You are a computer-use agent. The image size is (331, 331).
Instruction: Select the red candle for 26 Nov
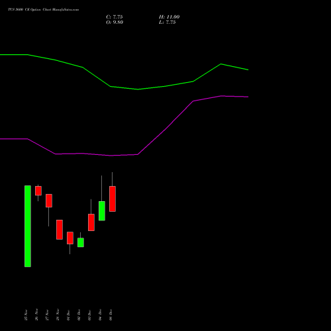coord(38,191)
